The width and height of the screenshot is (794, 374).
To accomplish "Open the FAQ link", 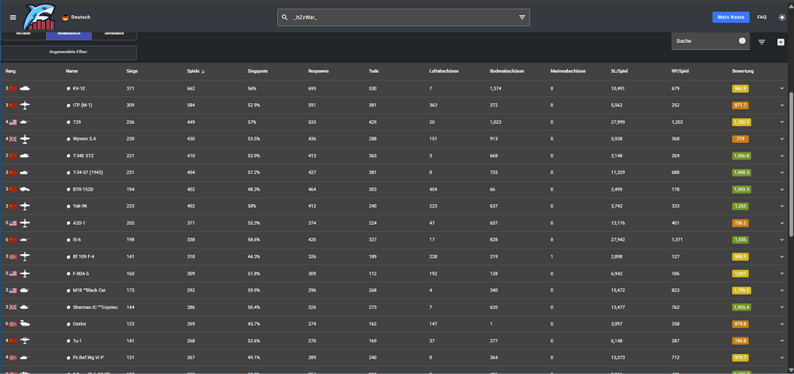I will (761, 17).
